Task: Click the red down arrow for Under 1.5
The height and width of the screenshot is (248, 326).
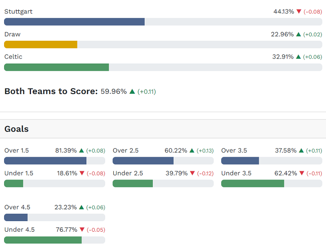Action: [x=82, y=173]
